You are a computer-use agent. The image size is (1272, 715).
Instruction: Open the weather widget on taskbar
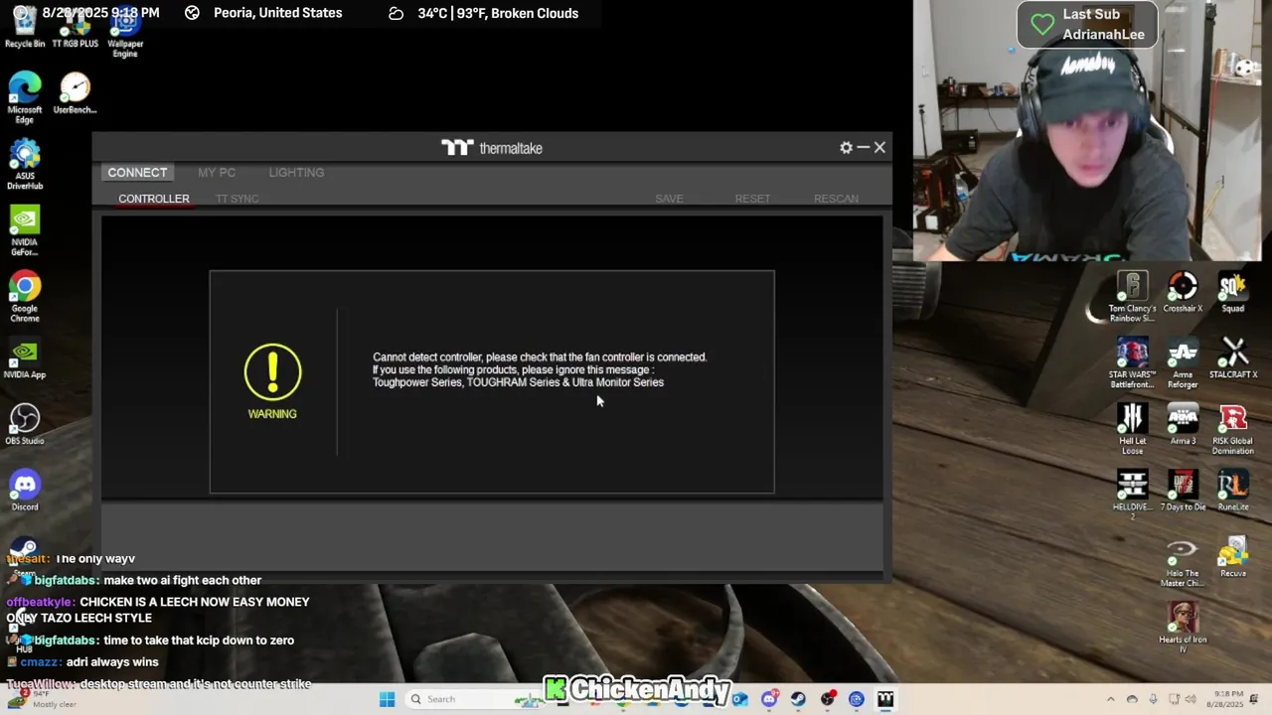coord(42,699)
